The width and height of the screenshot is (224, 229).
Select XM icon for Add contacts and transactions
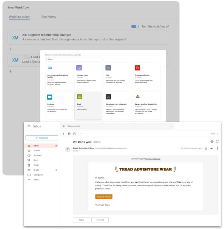pos(50,68)
